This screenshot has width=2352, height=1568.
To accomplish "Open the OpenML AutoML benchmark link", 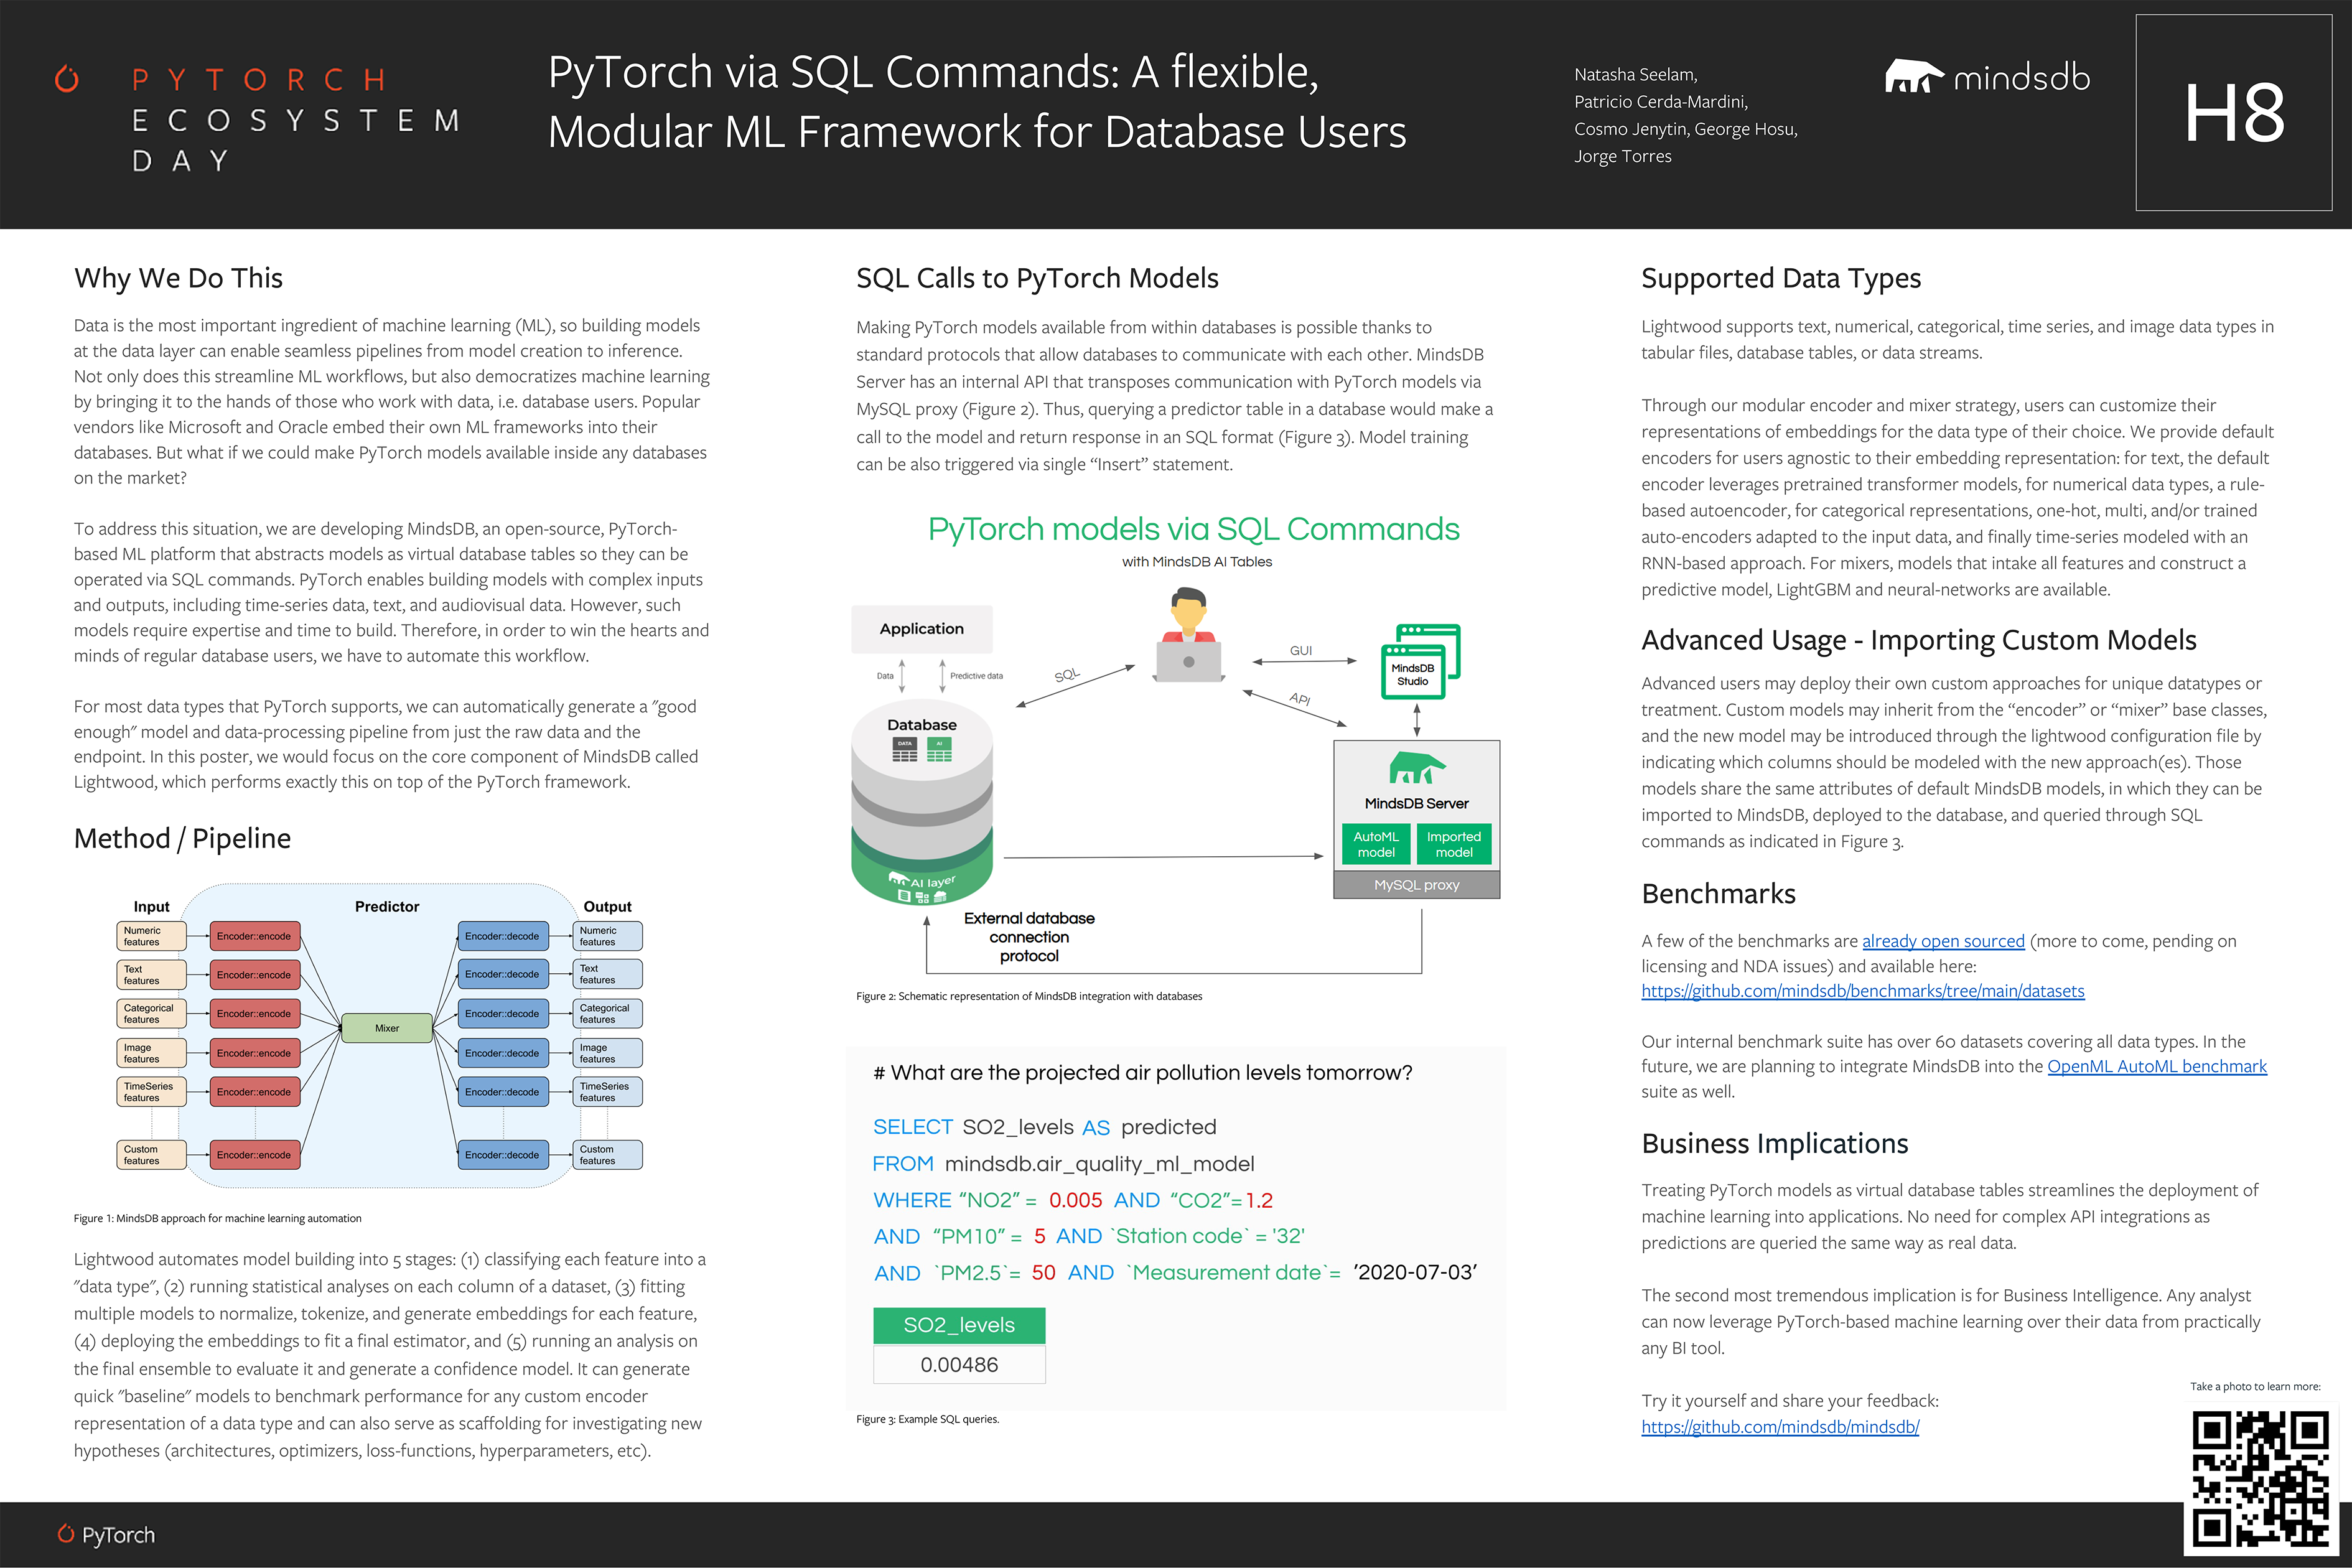I will 2156,1066.
